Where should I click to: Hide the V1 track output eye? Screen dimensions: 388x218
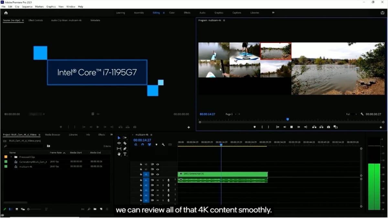click(x=158, y=174)
